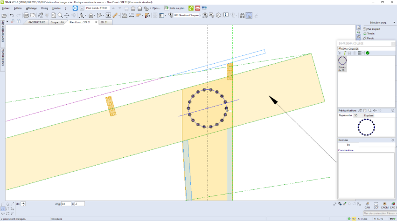
Task: Click the green phone icon
Action: pyautogui.click(x=190, y=8)
